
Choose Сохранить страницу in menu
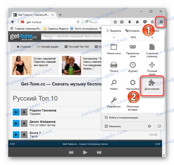pyautogui.click(x=152, y=51)
